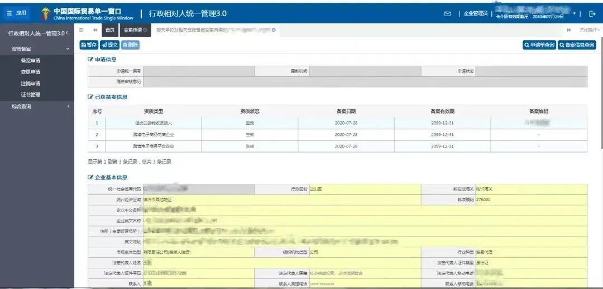Click the mail envelope icon

tap(447, 14)
